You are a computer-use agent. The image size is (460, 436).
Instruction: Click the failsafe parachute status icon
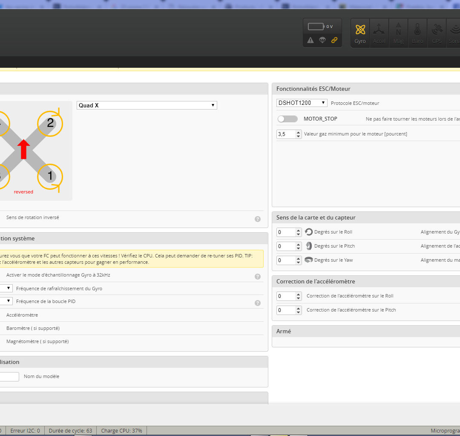pyautogui.click(x=322, y=40)
